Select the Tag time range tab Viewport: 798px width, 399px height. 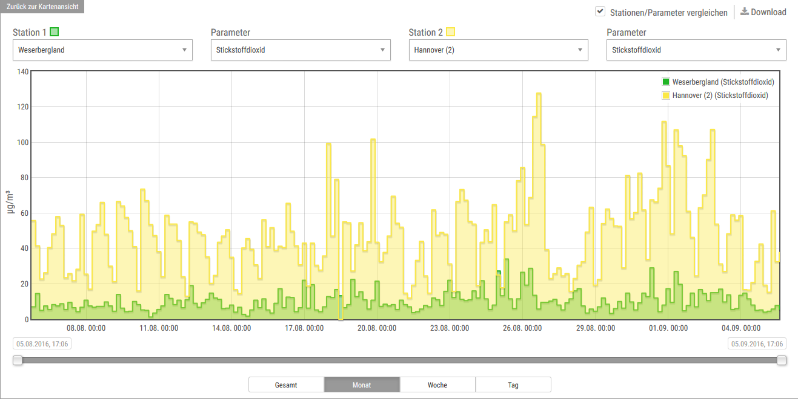pos(513,384)
